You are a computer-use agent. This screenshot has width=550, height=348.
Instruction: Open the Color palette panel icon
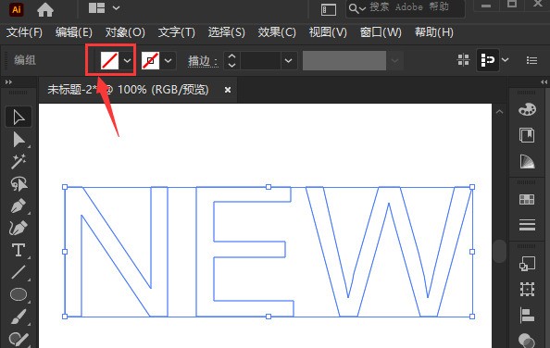527,110
